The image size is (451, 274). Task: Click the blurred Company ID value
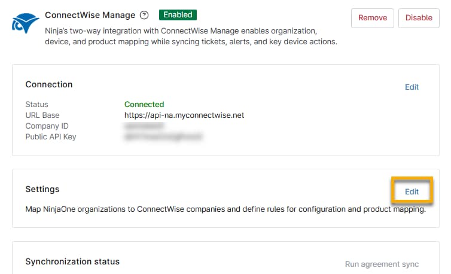coord(144,126)
